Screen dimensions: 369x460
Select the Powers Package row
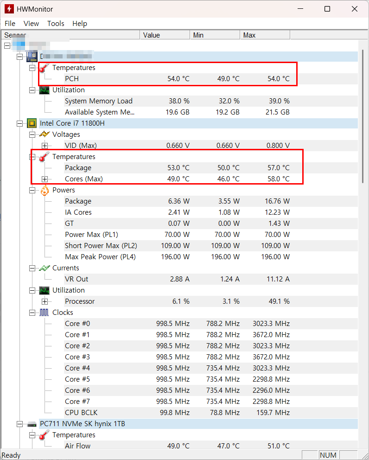(x=210, y=201)
